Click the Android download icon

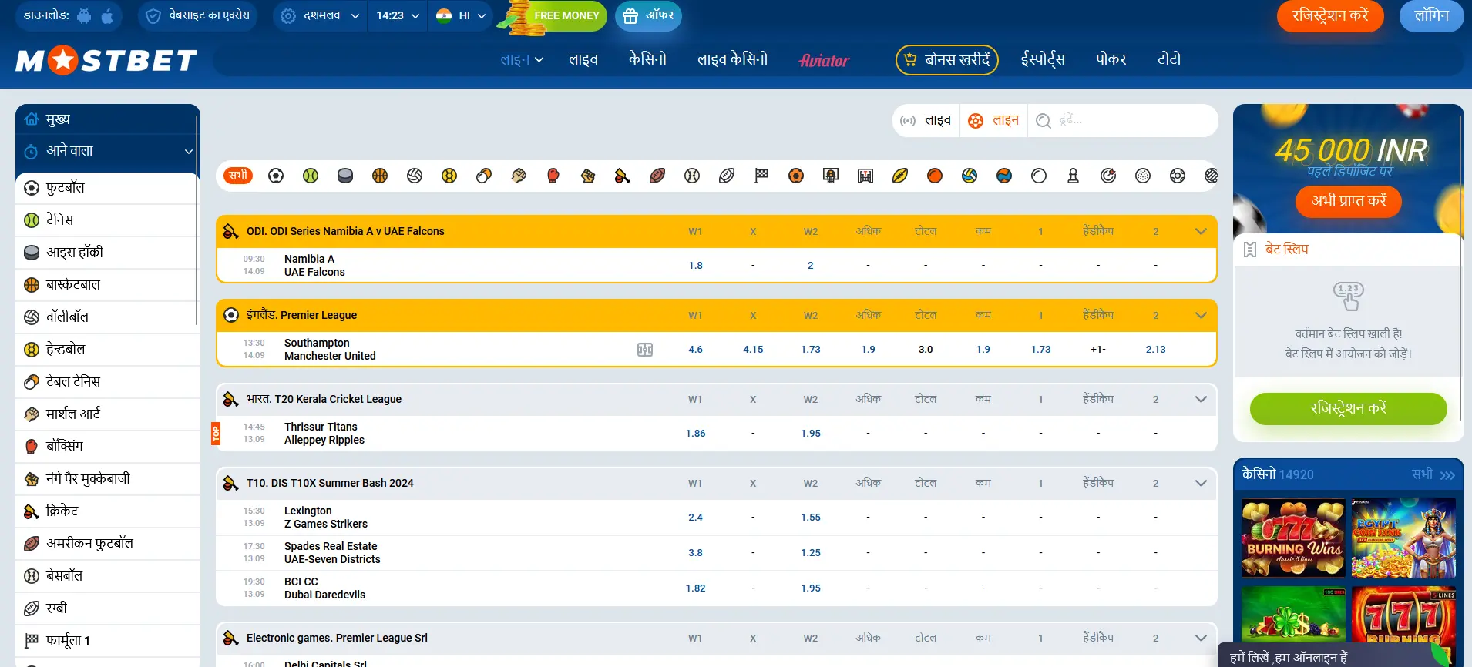coord(85,15)
